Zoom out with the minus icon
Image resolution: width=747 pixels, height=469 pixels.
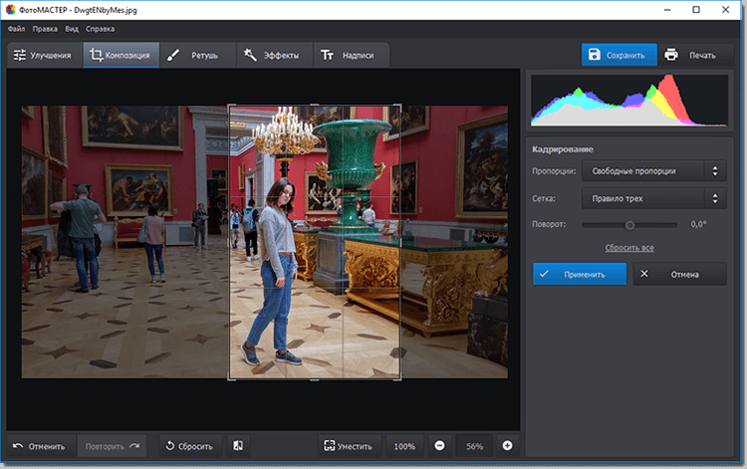[439, 446]
